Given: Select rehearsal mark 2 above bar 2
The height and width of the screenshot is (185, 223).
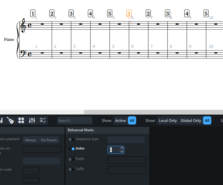Looking at the screenshot, I should click(x=52, y=14).
